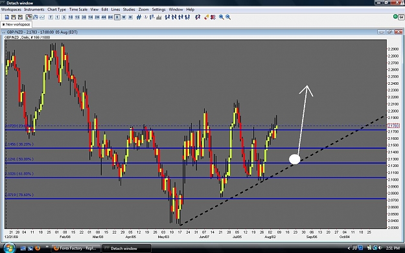This screenshot has height=253, width=405.
Task: Zoom out with the minus magnifier icon
Action: (x=228, y=17)
